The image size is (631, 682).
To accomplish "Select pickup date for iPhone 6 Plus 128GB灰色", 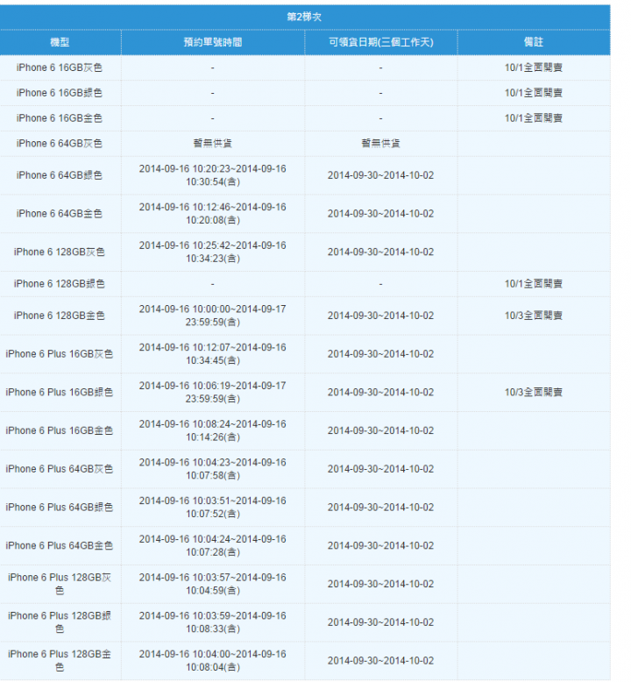I will click(x=381, y=584).
